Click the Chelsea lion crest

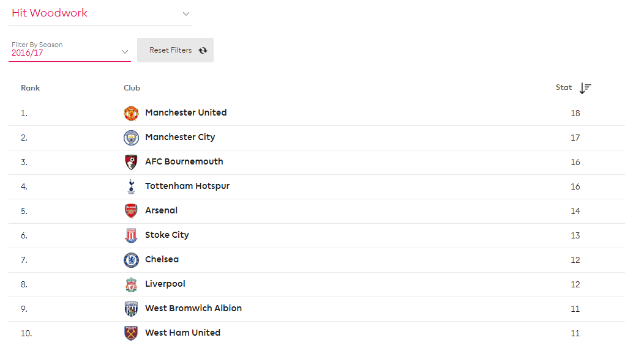click(x=131, y=260)
